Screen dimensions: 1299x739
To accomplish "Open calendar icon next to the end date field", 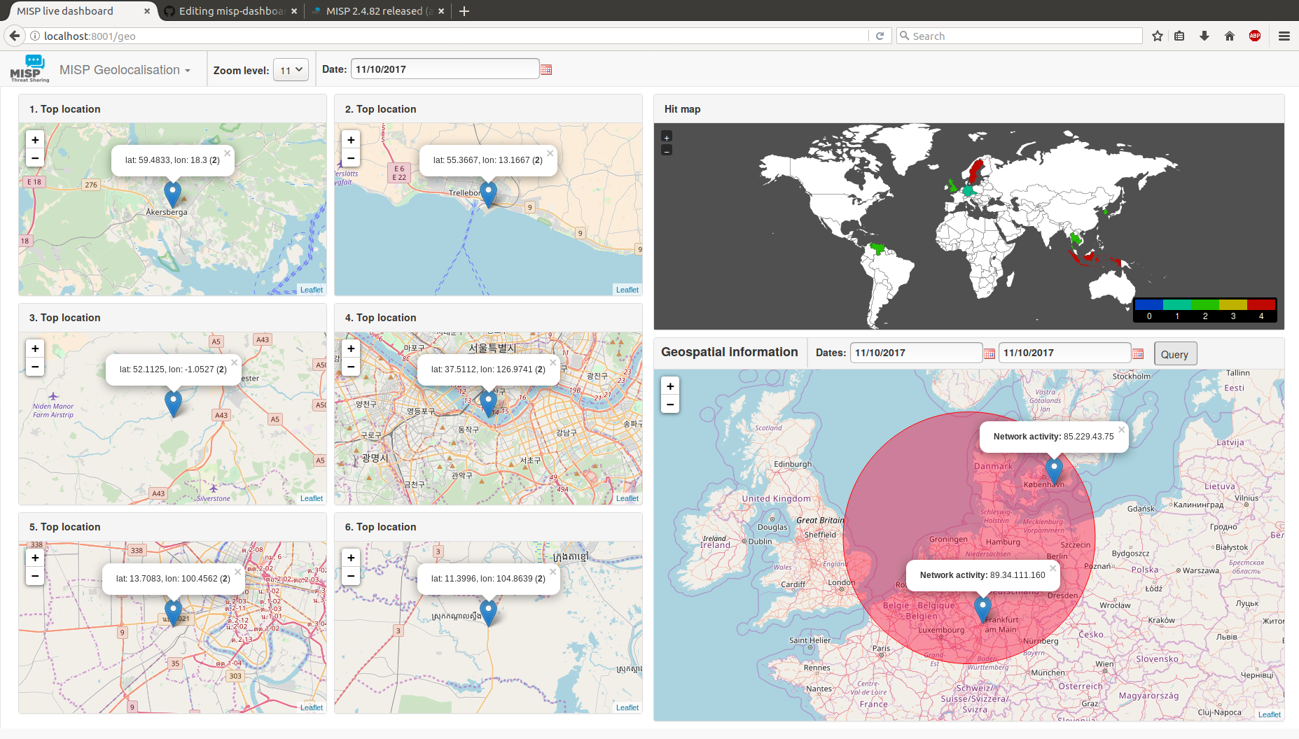I will coord(1138,353).
